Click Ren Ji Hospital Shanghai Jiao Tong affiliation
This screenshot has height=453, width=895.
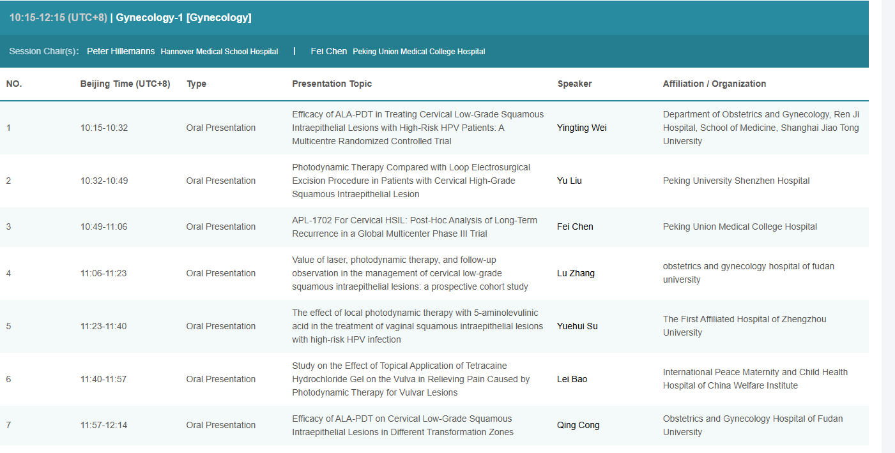pyautogui.click(x=761, y=128)
